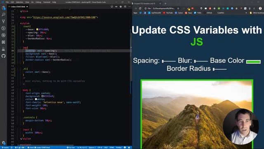Open the Chrome profile avatar
Image resolution: width=264 pixels, height=149 pixels.
point(260,8)
